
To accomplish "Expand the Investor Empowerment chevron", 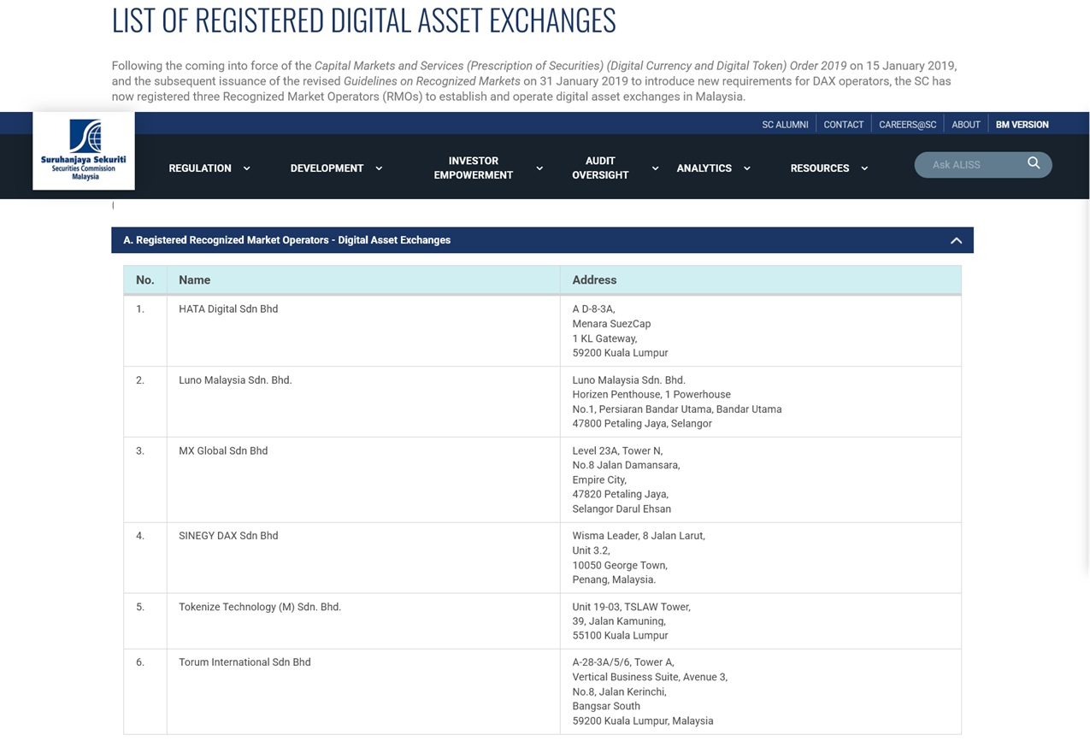I will (539, 168).
